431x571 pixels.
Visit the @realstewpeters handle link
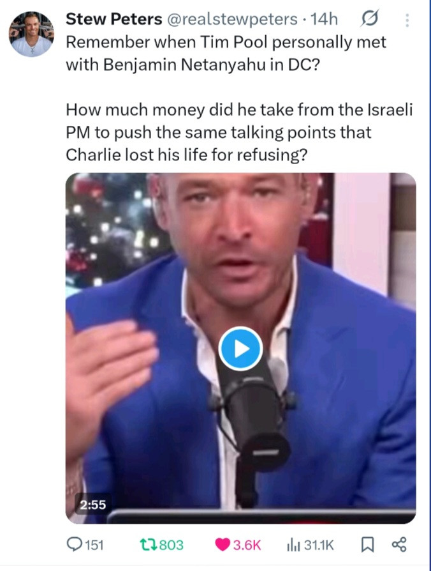[232, 19]
